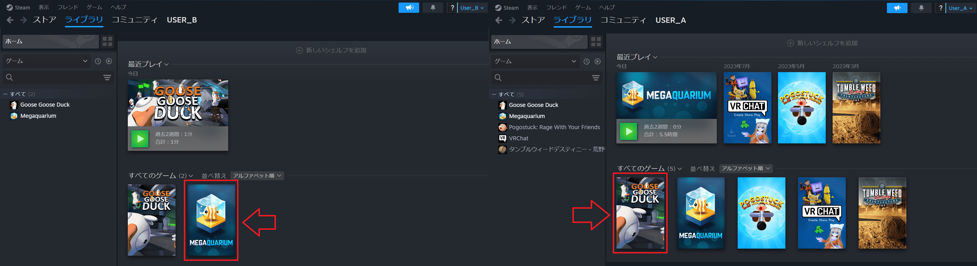Image resolution: width=977 pixels, height=266 pixels.
Task: Open the USER_B profile tab
Action: pos(182,20)
